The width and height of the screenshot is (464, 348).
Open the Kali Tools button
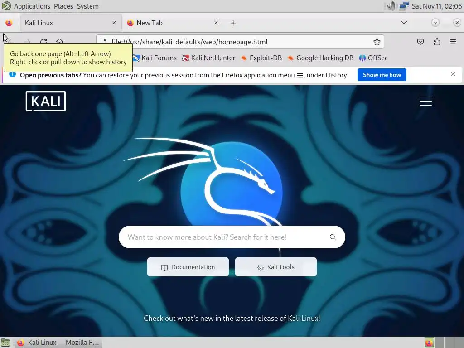coord(276,267)
